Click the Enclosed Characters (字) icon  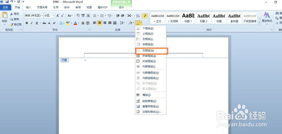coord(88,23)
